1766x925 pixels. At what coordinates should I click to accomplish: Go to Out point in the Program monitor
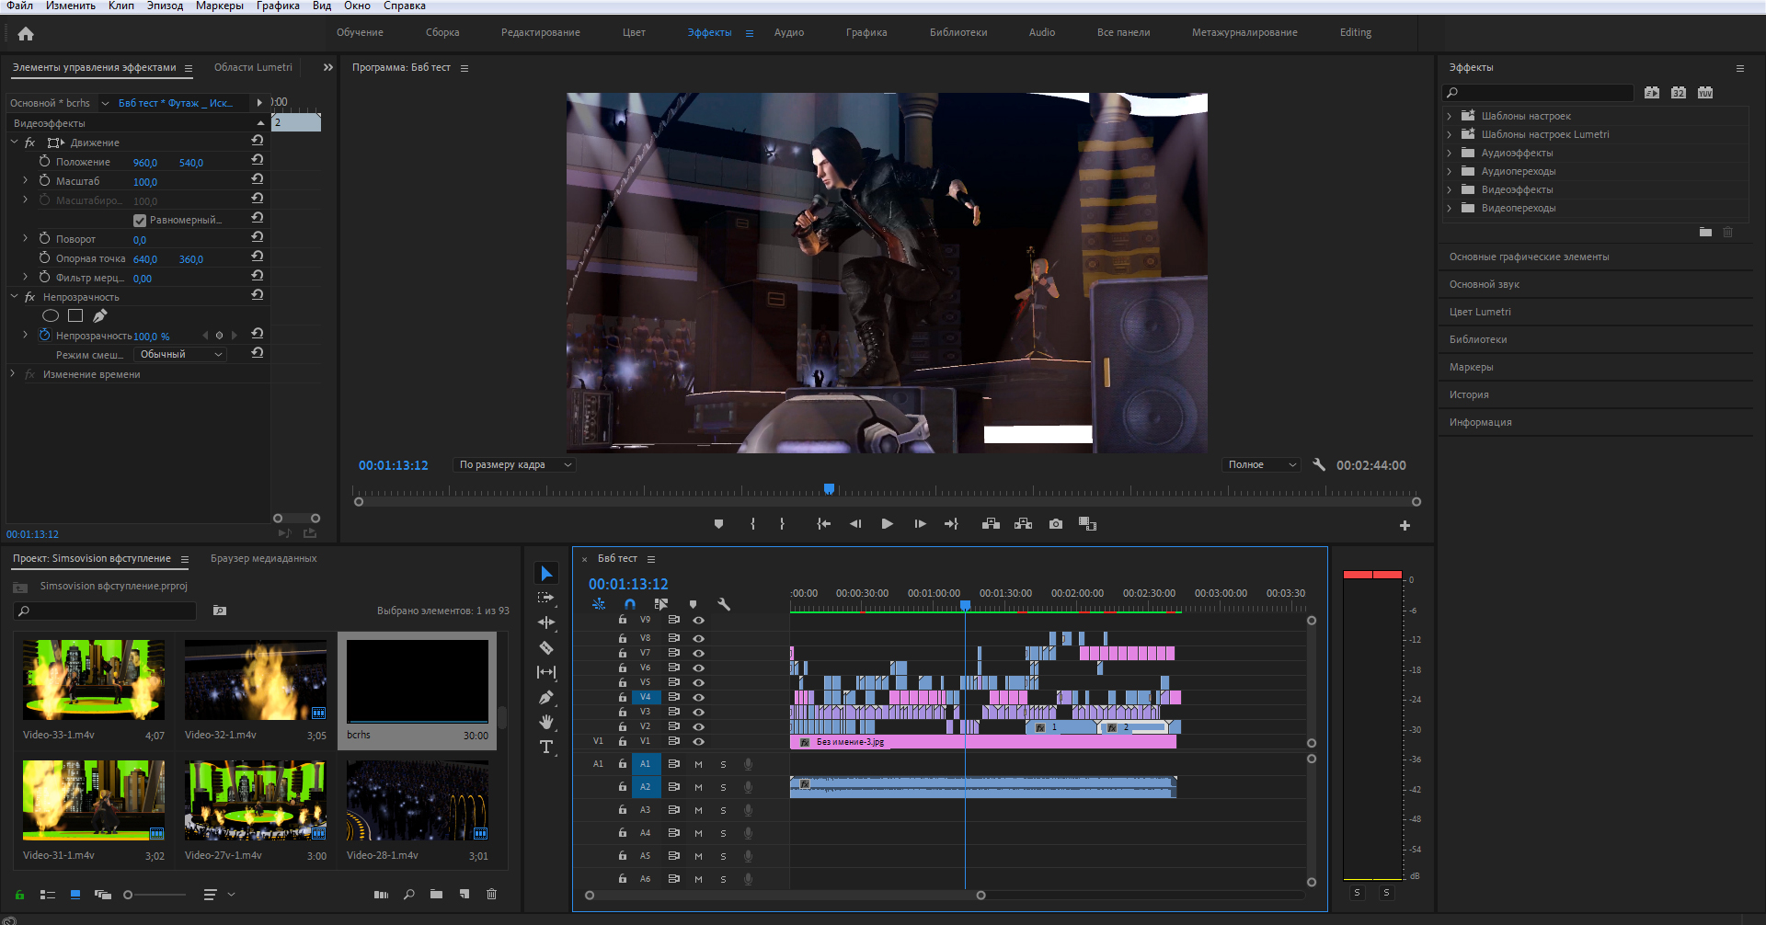point(951,524)
